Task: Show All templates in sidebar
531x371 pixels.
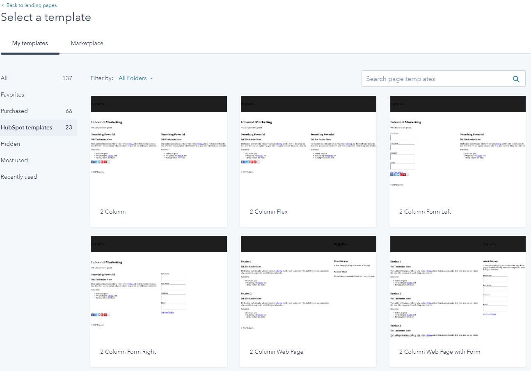Action: pos(4,78)
